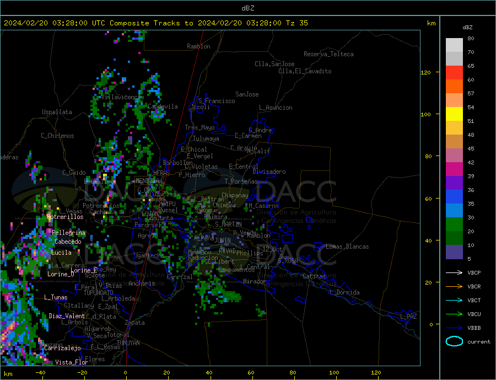
Task: Click the '5' value in dBZ legend
Action: 469,259
